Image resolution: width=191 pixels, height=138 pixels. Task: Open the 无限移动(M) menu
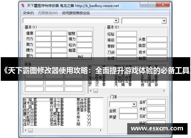point(48,13)
